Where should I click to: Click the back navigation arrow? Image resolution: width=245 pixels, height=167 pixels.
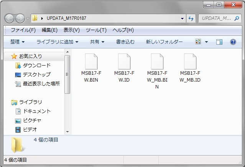pos(10,18)
